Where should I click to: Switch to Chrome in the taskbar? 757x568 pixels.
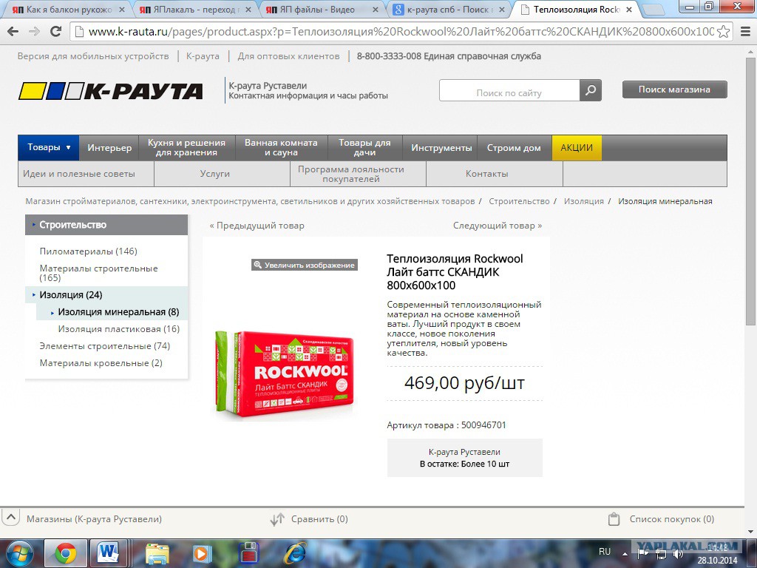coord(66,553)
